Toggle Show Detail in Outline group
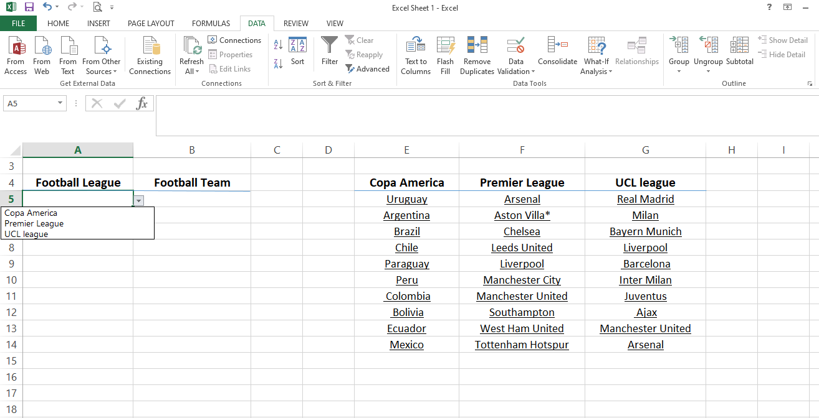819x418 pixels. 783,39
